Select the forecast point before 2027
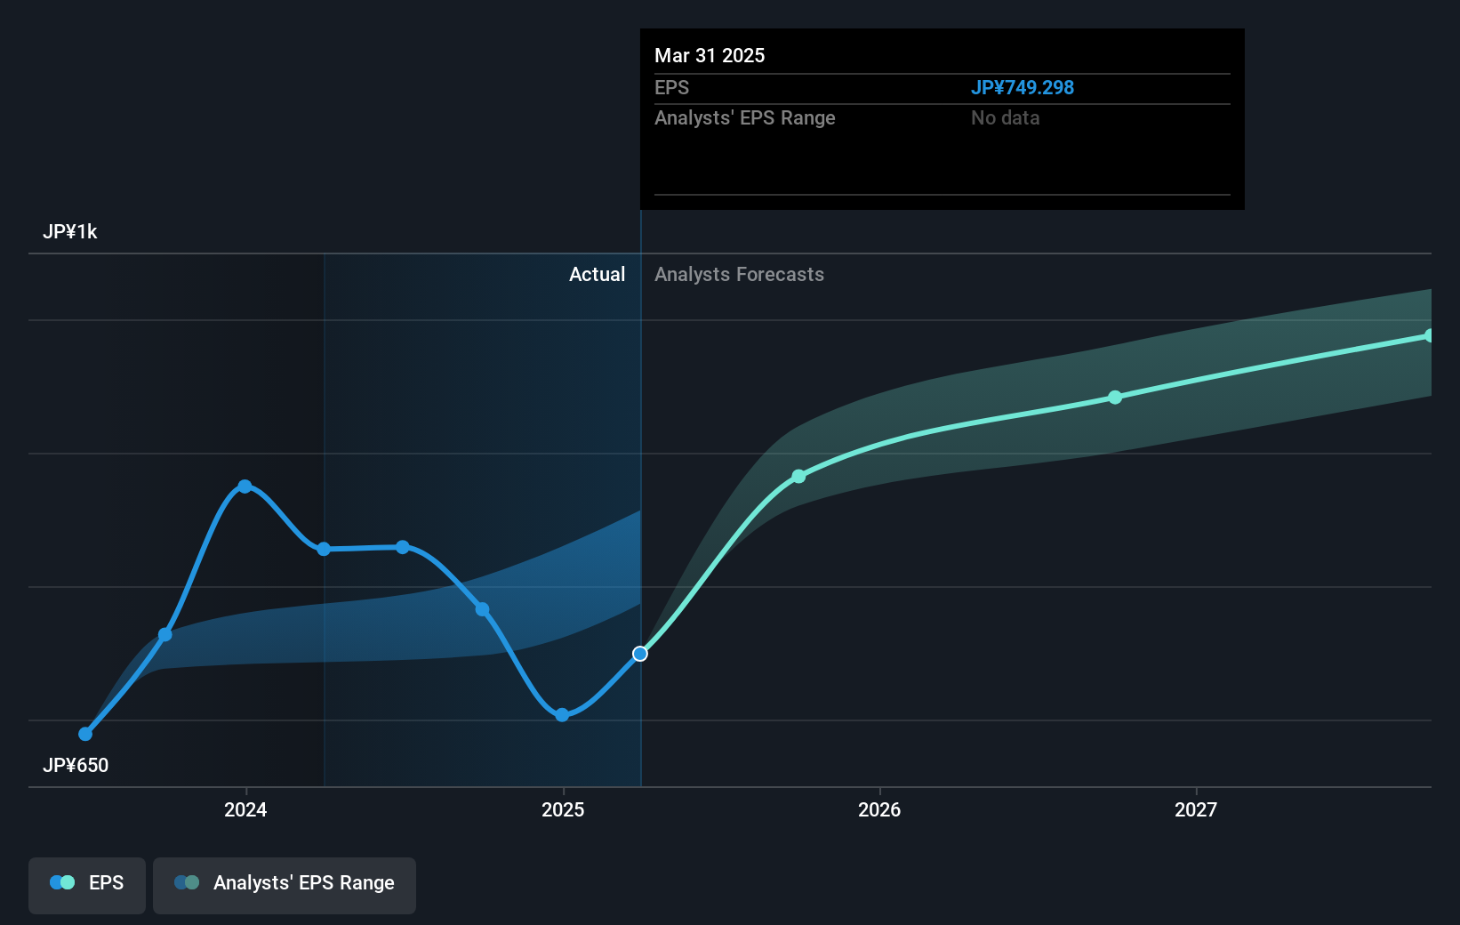 click(1115, 398)
